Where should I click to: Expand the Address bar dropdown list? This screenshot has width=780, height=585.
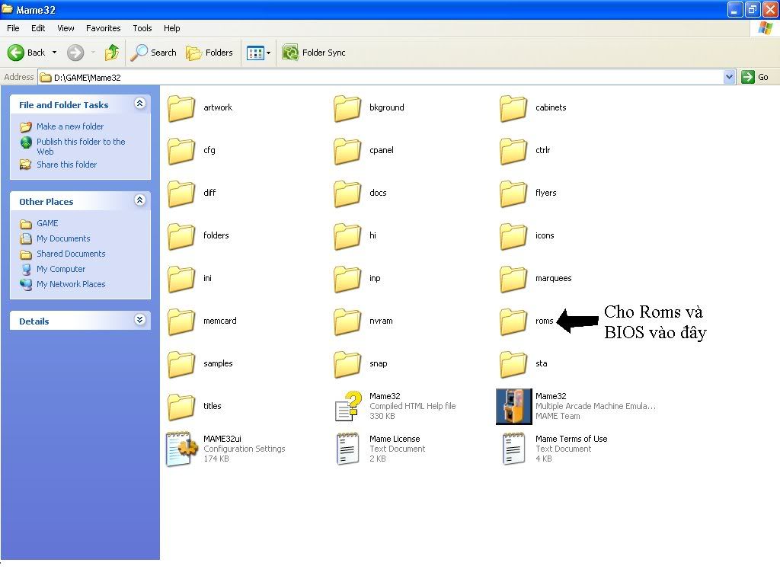[x=729, y=77]
